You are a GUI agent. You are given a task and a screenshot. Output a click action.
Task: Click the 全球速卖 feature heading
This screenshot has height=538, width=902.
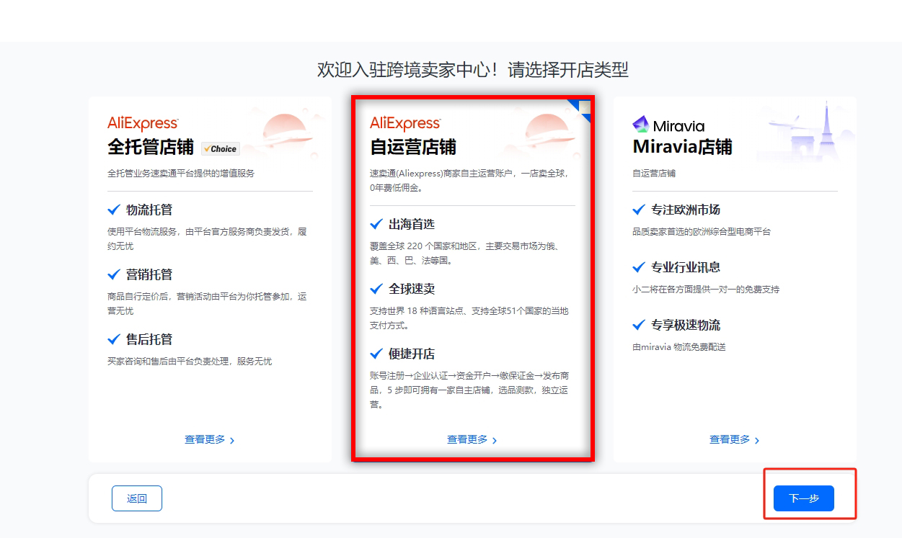(x=412, y=289)
